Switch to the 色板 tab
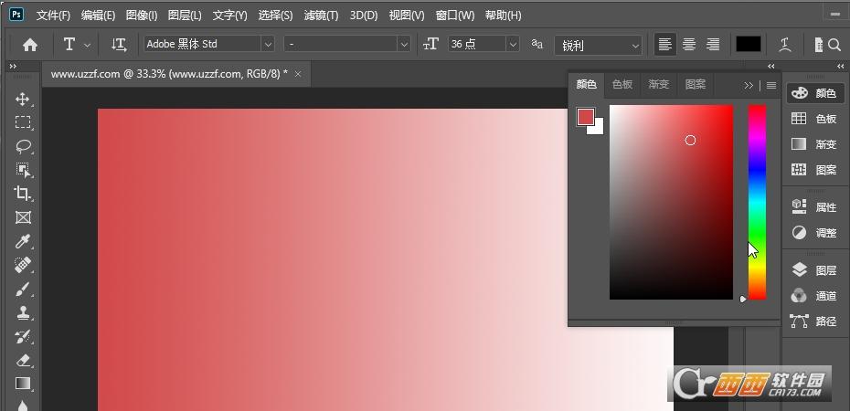Viewport: 850px width, 411px height. pos(622,84)
